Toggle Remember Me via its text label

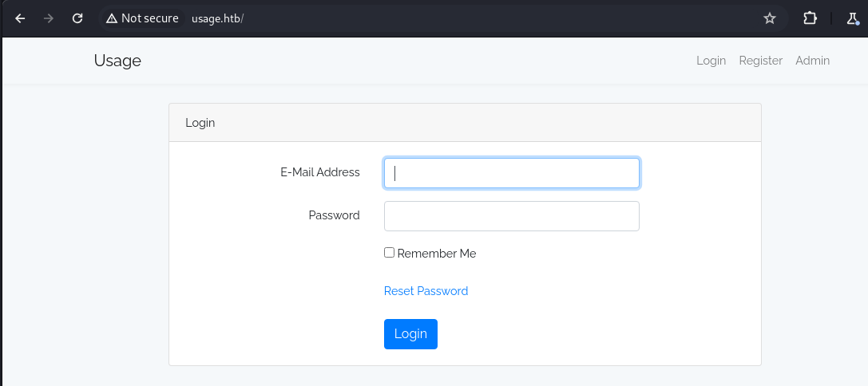click(x=436, y=254)
